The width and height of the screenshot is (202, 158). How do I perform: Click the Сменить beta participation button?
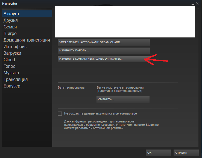123,99
